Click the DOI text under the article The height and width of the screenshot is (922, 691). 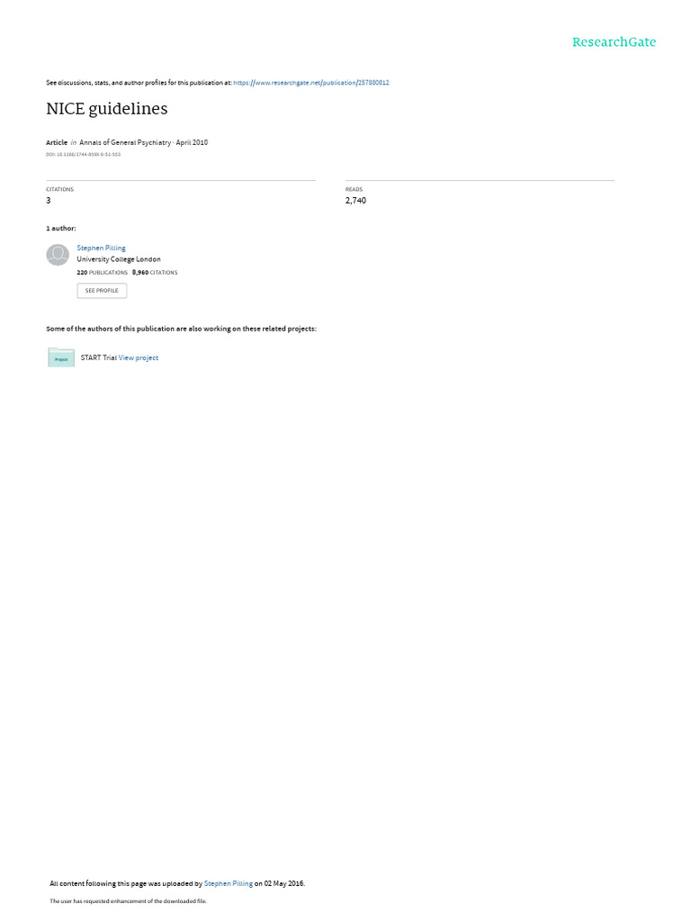click(84, 155)
